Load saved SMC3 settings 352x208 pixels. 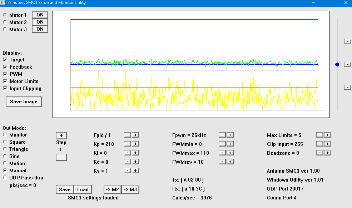pos(83,189)
